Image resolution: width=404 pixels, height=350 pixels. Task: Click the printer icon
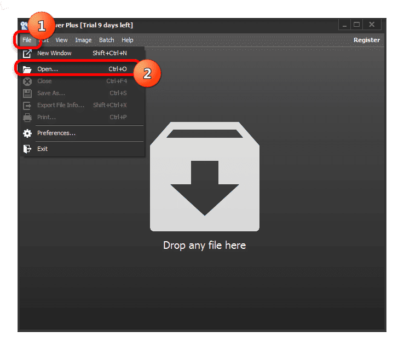27,118
